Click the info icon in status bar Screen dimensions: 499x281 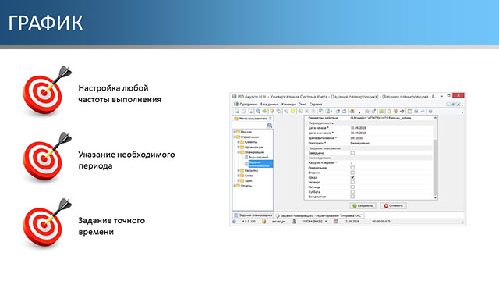tap(234, 222)
